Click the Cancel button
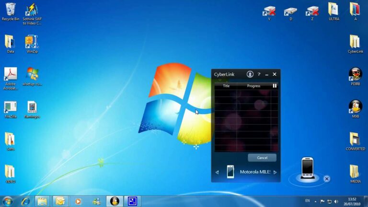Viewport: 368px width, 207px height. tap(262, 158)
